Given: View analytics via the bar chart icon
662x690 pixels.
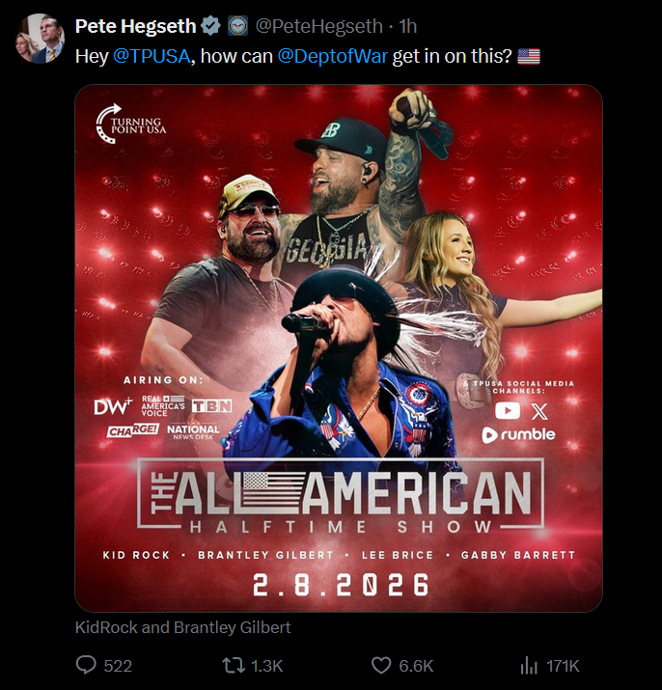Looking at the screenshot, I should tap(529, 665).
